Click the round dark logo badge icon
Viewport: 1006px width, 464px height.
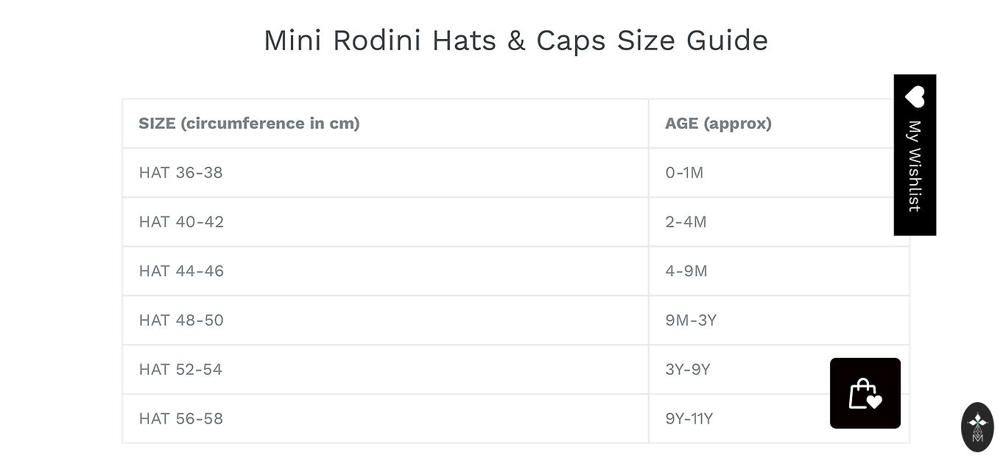(x=977, y=427)
